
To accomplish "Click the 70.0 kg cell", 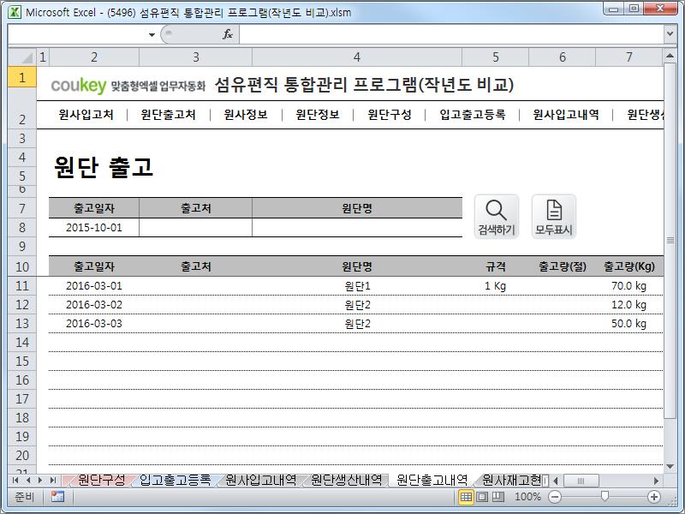I will tap(629, 286).
